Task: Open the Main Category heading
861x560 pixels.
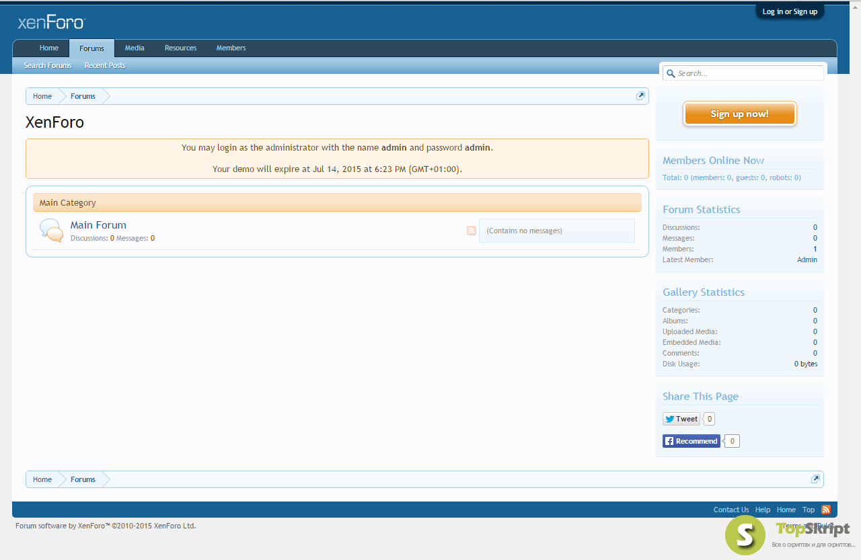Action: point(68,202)
